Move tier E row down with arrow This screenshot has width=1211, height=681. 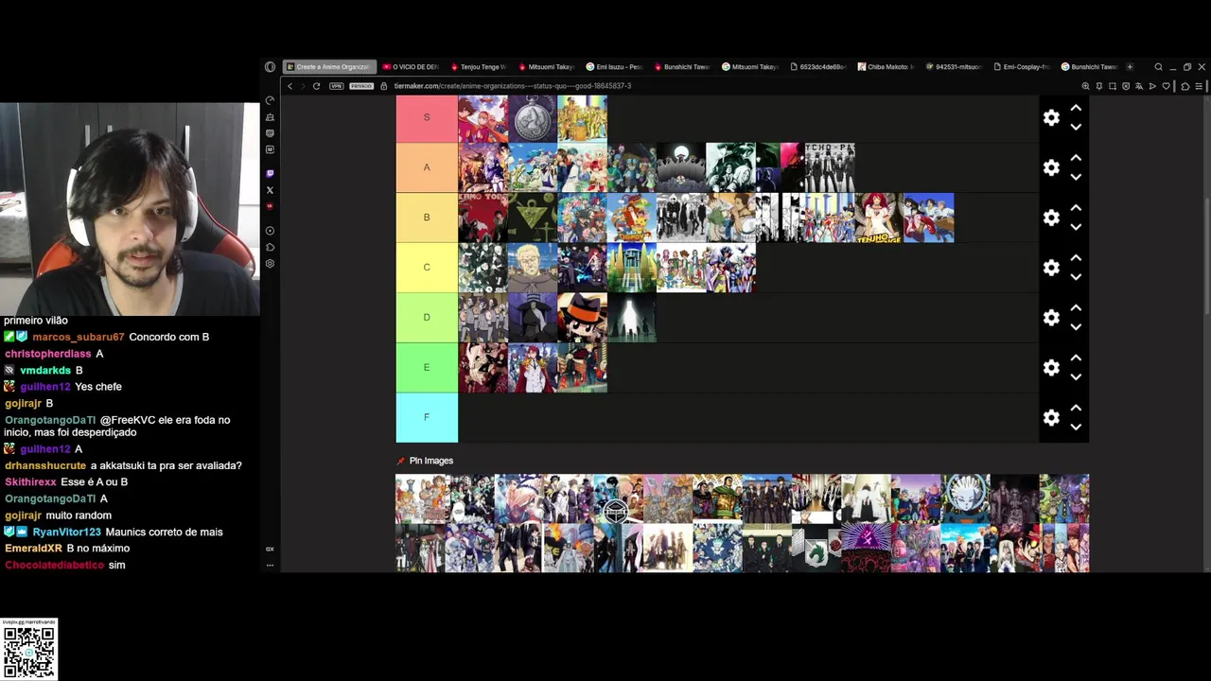(1076, 376)
